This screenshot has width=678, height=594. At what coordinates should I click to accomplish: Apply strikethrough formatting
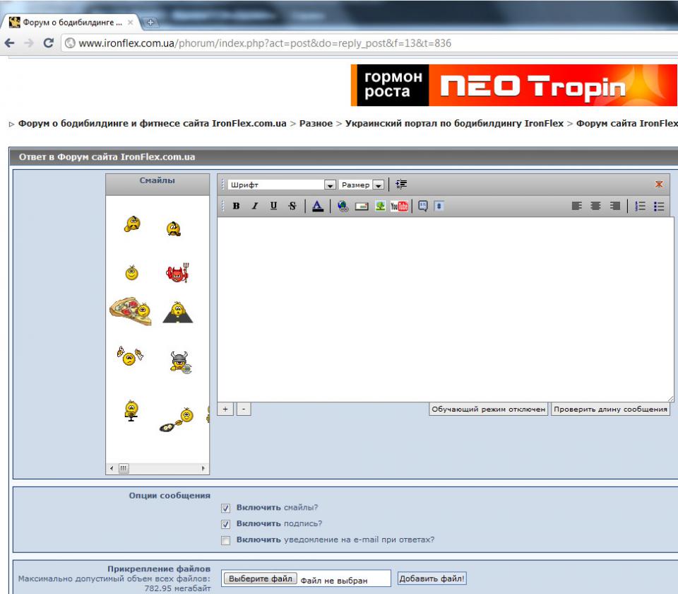point(292,206)
